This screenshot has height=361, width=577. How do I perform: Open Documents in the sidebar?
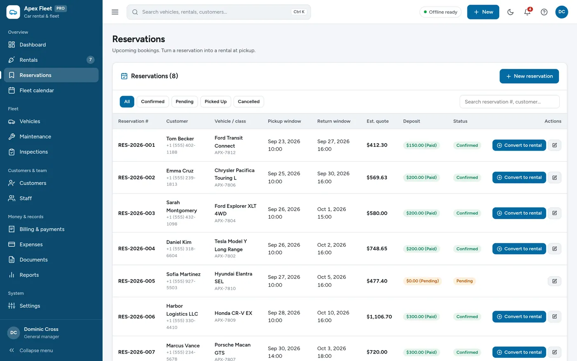point(51,260)
